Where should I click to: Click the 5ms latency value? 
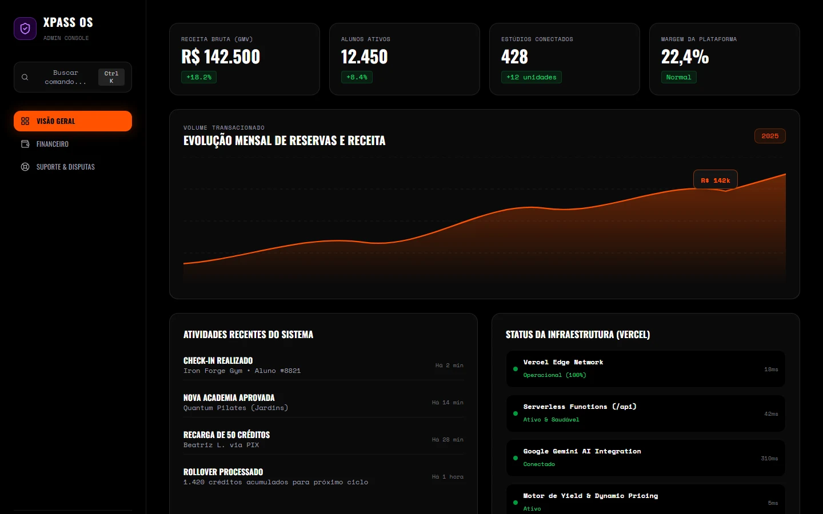tap(773, 503)
